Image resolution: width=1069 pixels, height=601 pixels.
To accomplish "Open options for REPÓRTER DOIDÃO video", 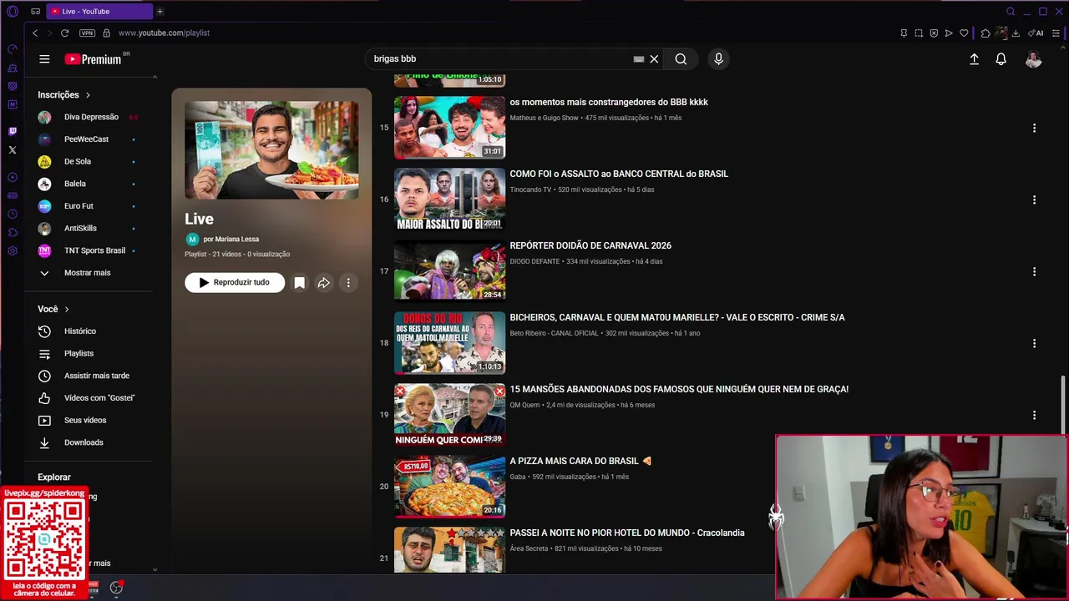I will click(x=1034, y=272).
